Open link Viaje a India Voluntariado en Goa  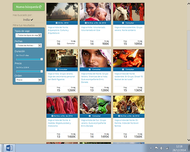click(x=93, y=29)
